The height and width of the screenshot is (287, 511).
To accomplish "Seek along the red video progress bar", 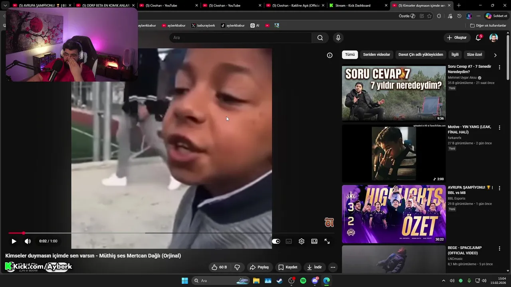I will pos(171,233).
